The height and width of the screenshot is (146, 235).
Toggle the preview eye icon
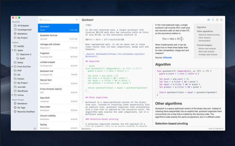coord(209,20)
